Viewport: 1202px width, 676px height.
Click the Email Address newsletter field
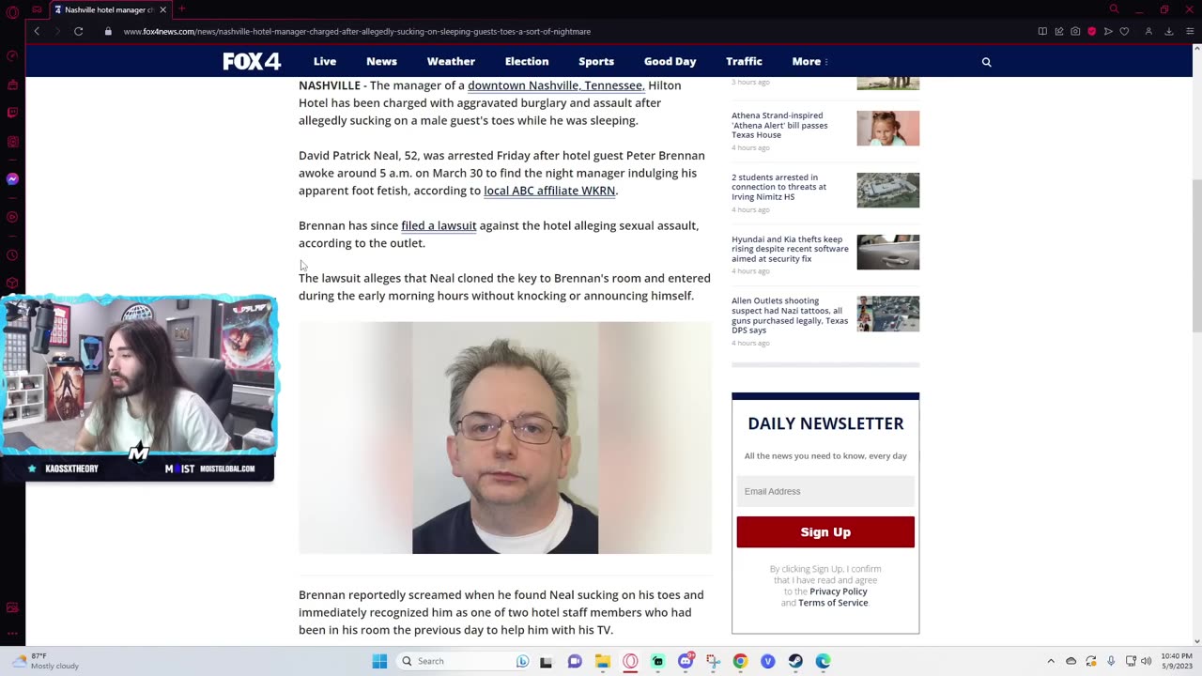click(x=825, y=491)
